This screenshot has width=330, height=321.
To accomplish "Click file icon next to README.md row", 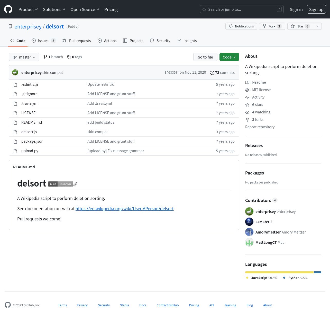I will coord(15,122).
